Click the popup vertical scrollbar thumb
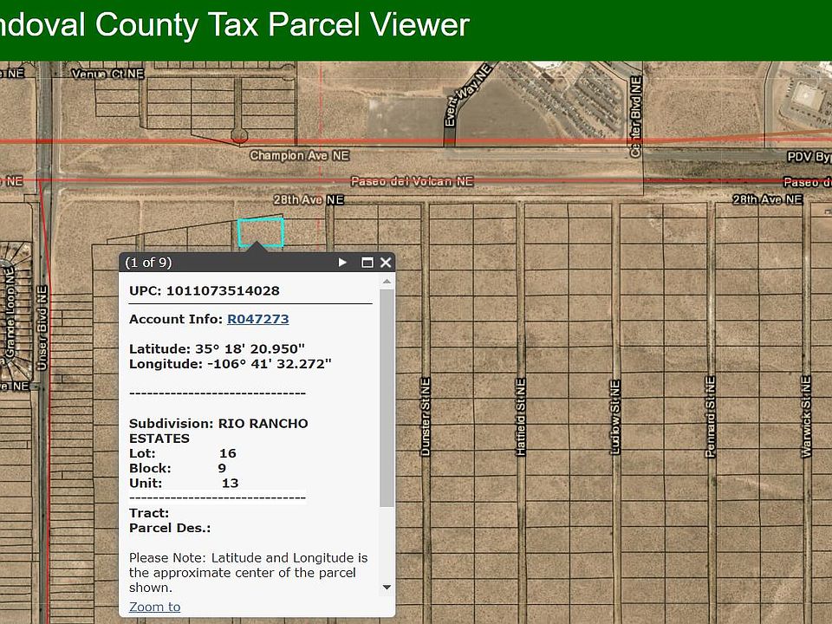This screenshot has height=624, width=832. tap(387, 398)
